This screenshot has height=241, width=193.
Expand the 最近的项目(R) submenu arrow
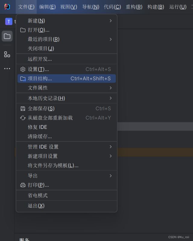click(111, 39)
